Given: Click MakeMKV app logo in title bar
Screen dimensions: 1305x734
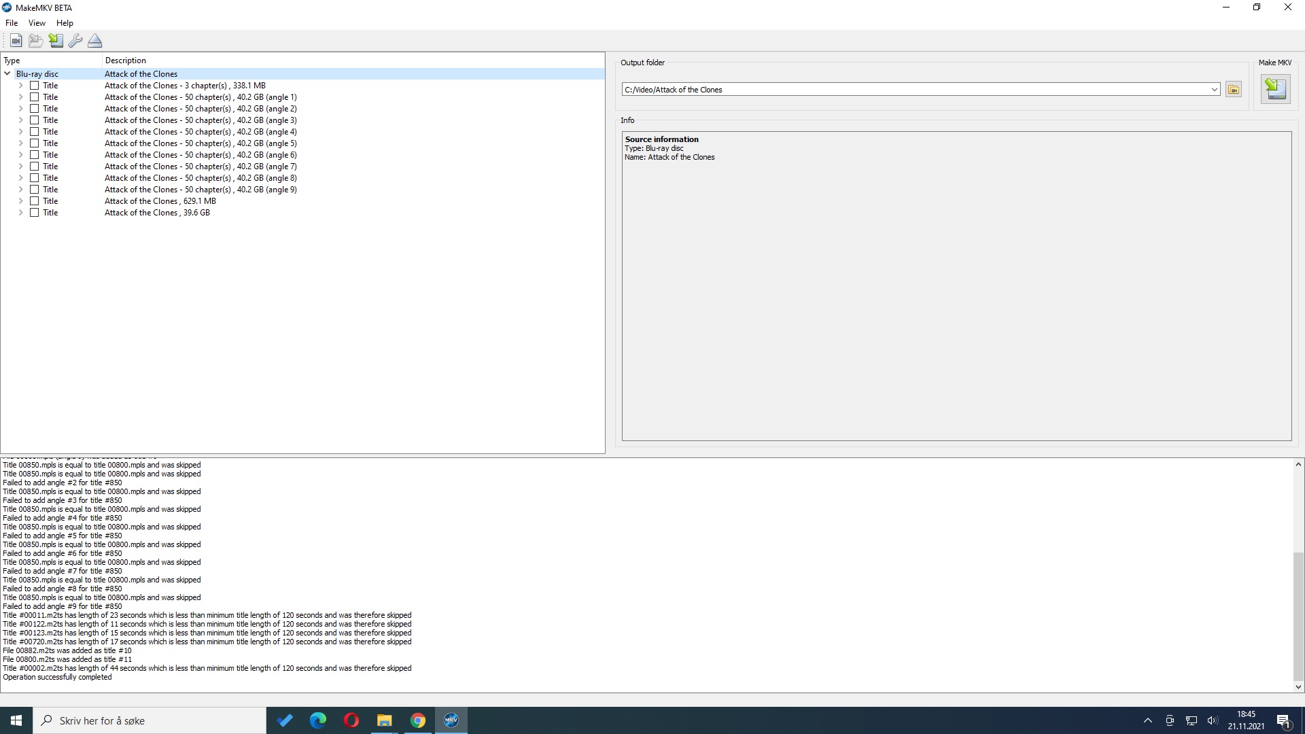Looking at the screenshot, I should point(7,7).
